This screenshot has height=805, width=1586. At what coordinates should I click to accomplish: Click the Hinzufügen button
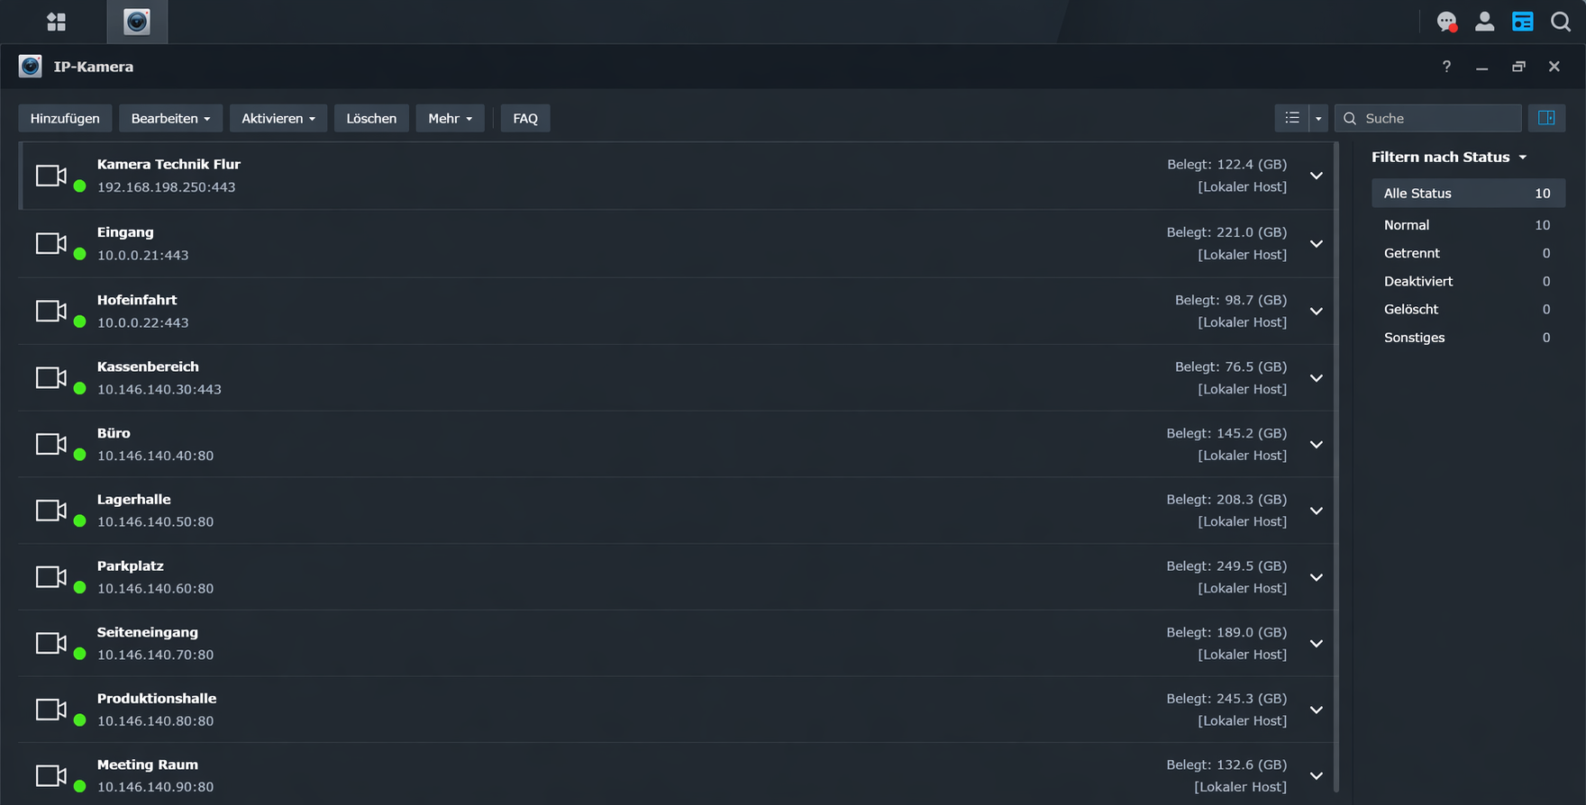point(65,118)
